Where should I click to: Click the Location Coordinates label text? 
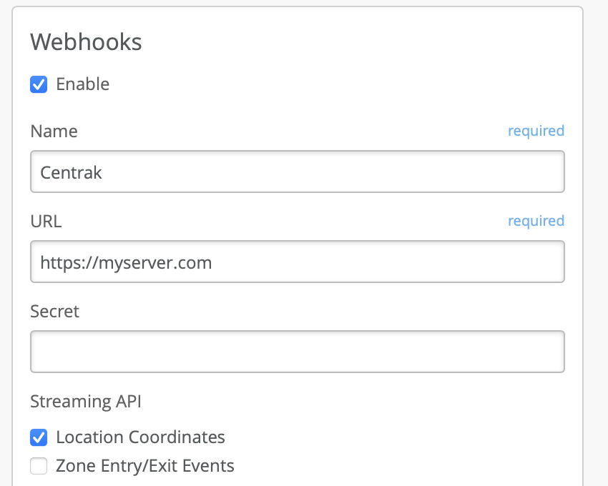tap(140, 437)
